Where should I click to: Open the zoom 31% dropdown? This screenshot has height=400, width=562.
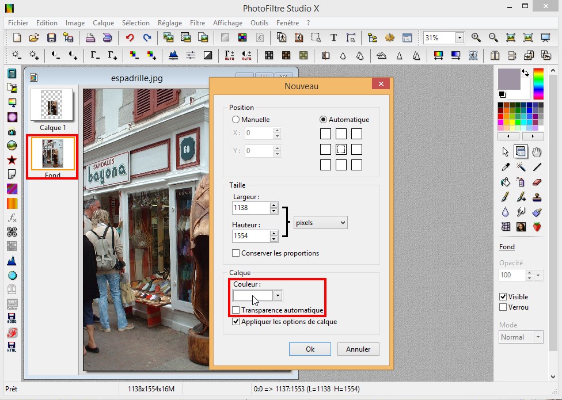460,37
